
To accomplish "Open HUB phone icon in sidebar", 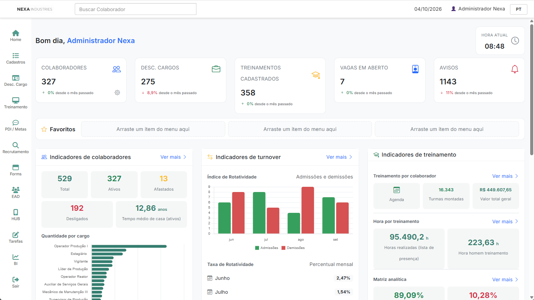I will click(16, 212).
